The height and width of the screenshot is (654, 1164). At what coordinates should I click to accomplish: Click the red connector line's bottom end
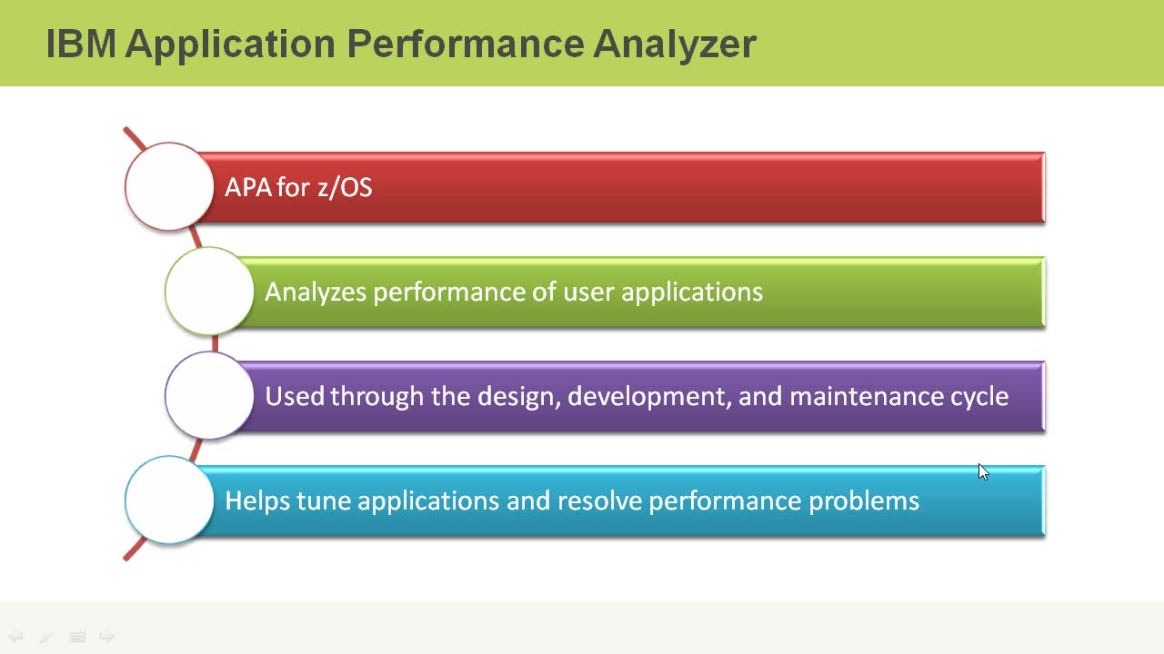click(130, 552)
